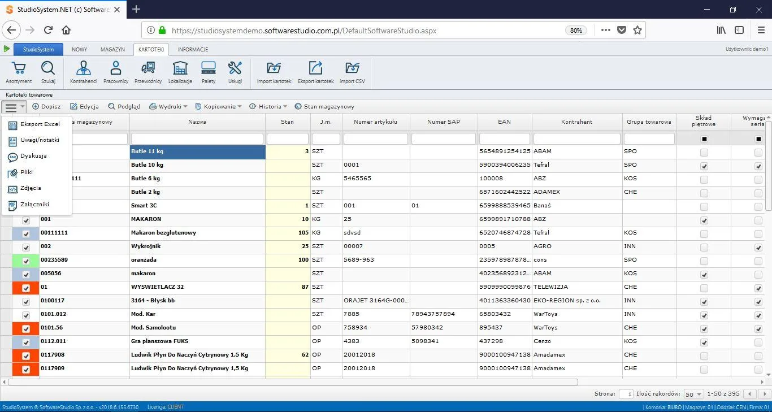Click the Stan magazynowy button
Image resolution: width=772 pixels, height=412 pixels.
pos(324,106)
